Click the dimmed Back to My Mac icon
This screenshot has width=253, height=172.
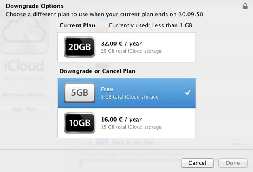102,142
